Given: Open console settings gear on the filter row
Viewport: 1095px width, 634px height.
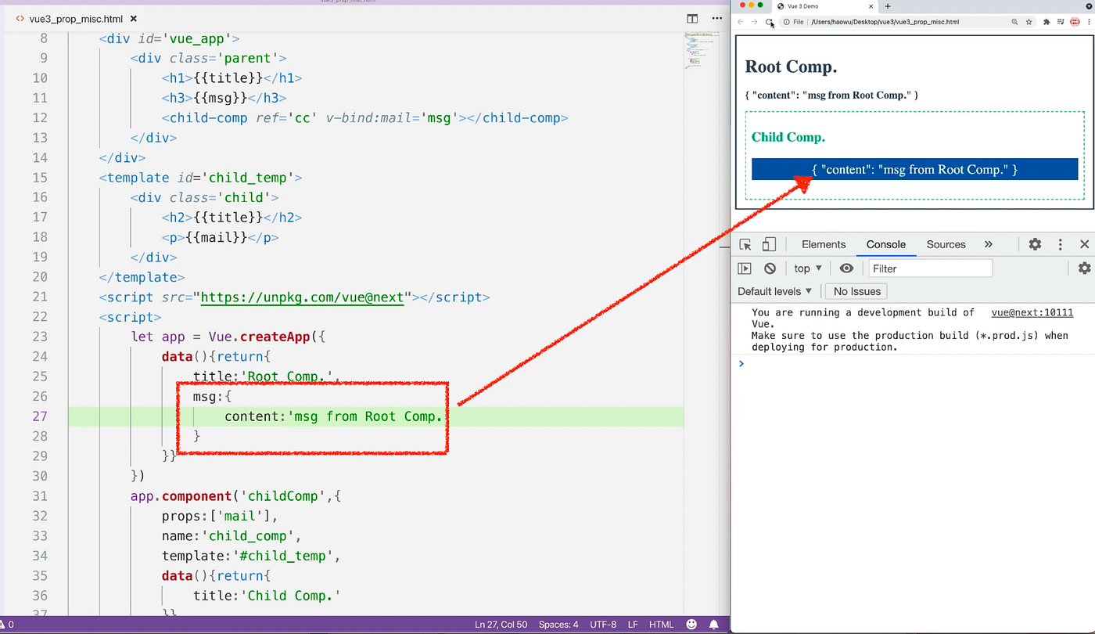Looking at the screenshot, I should 1084,268.
